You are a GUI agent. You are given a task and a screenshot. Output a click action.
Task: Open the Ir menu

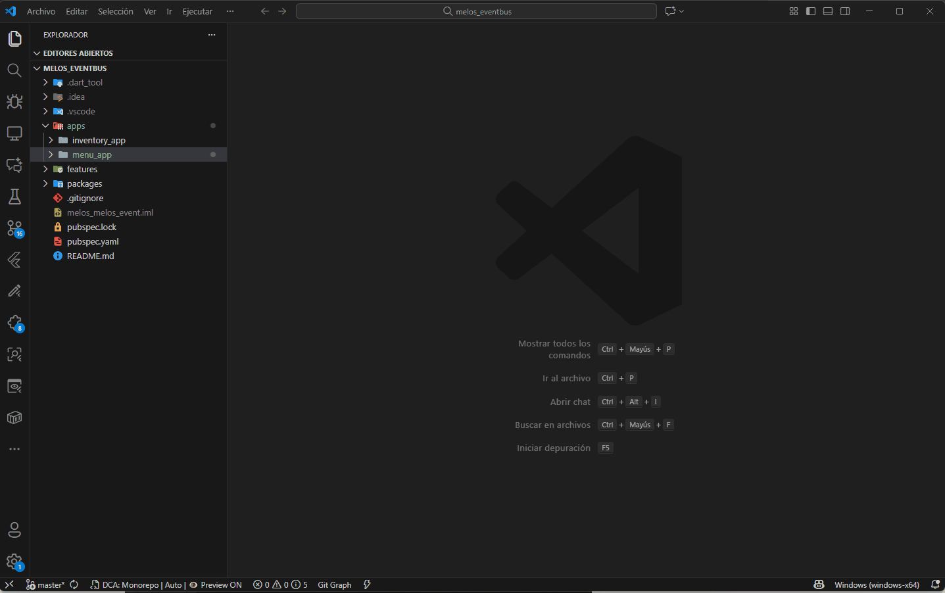(169, 11)
